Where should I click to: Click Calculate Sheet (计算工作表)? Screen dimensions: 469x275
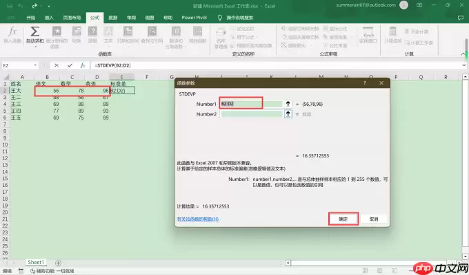tap(419, 43)
